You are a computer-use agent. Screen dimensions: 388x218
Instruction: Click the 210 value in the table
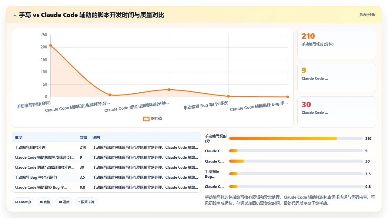pyautogui.click(x=83, y=147)
